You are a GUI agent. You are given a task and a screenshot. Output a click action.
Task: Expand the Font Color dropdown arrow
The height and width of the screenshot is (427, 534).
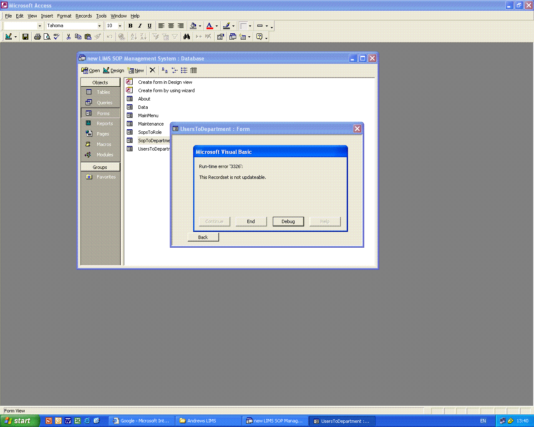(x=217, y=26)
